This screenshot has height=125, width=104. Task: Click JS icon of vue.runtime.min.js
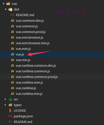click(x=12, y=94)
